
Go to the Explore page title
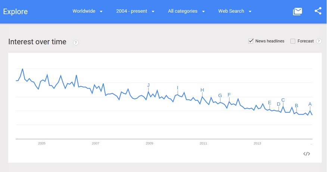pyautogui.click(x=16, y=12)
